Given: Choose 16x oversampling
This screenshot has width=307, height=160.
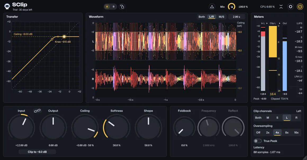Looking at the screenshot, I should (296, 132).
